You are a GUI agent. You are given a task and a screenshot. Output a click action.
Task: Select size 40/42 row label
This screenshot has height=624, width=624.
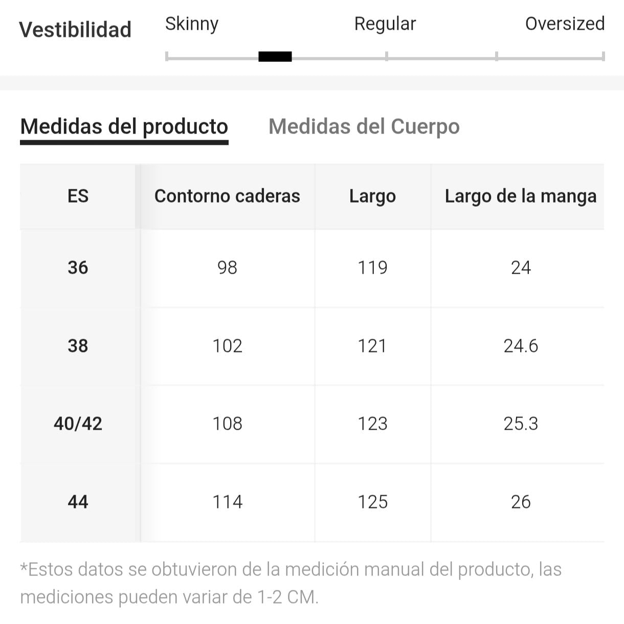(x=78, y=424)
